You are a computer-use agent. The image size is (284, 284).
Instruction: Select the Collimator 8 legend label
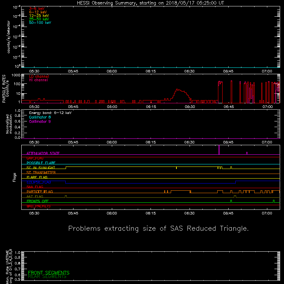click(40, 117)
